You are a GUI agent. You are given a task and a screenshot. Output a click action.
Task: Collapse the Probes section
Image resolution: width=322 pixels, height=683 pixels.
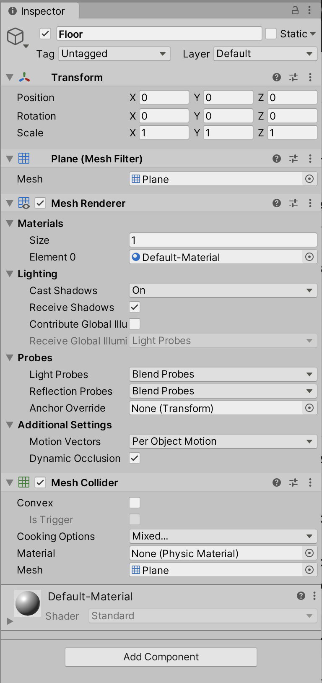tap(10, 358)
